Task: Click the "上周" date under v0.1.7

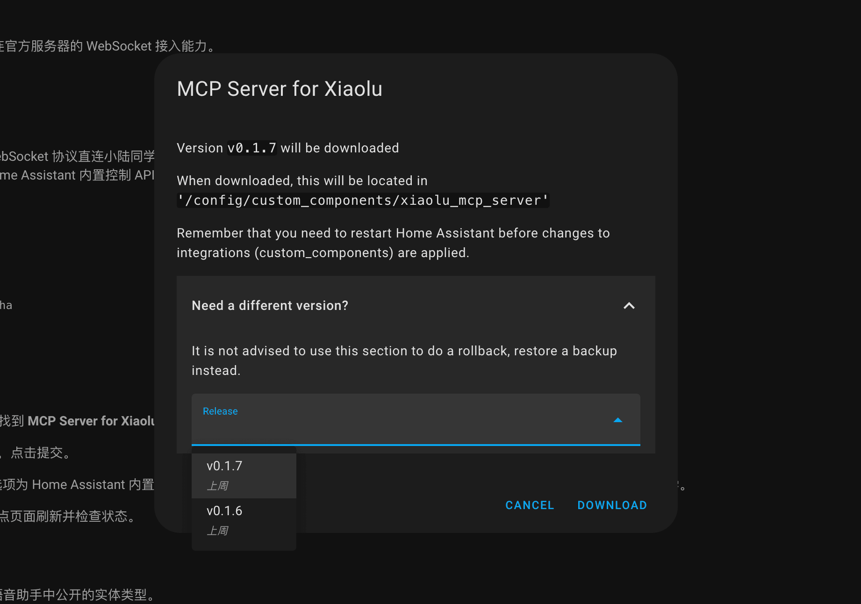Action: [x=217, y=486]
